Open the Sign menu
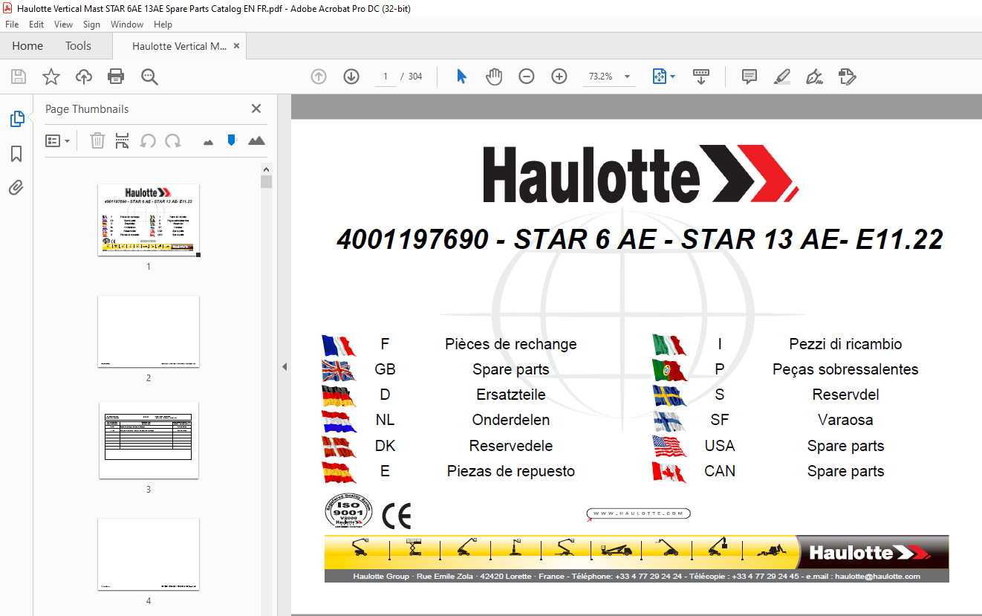The height and width of the screenshot is (616, 982). click(x=91, y=25)
